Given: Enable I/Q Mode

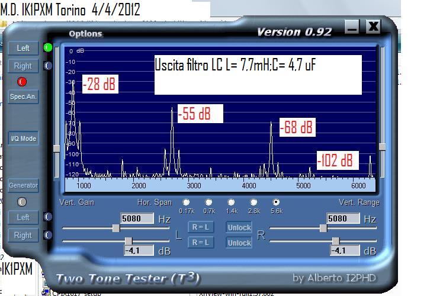Looking at the screenshot, I should (x=23, y=139).
